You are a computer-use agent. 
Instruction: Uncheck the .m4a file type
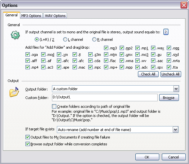click(x=169, y=60)
